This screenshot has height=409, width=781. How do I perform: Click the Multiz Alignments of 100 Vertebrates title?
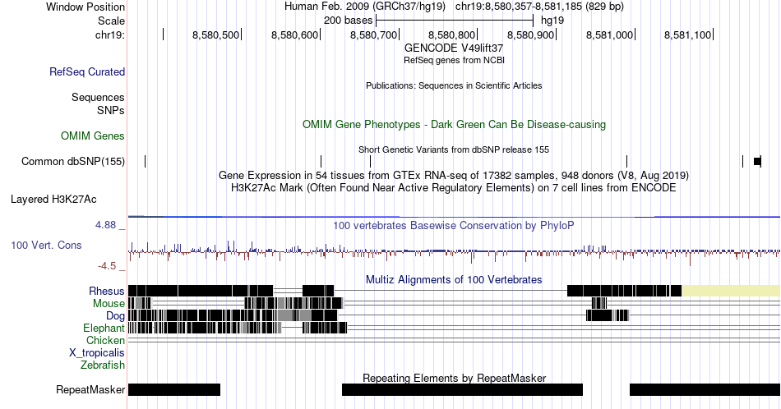pos(454,279)
